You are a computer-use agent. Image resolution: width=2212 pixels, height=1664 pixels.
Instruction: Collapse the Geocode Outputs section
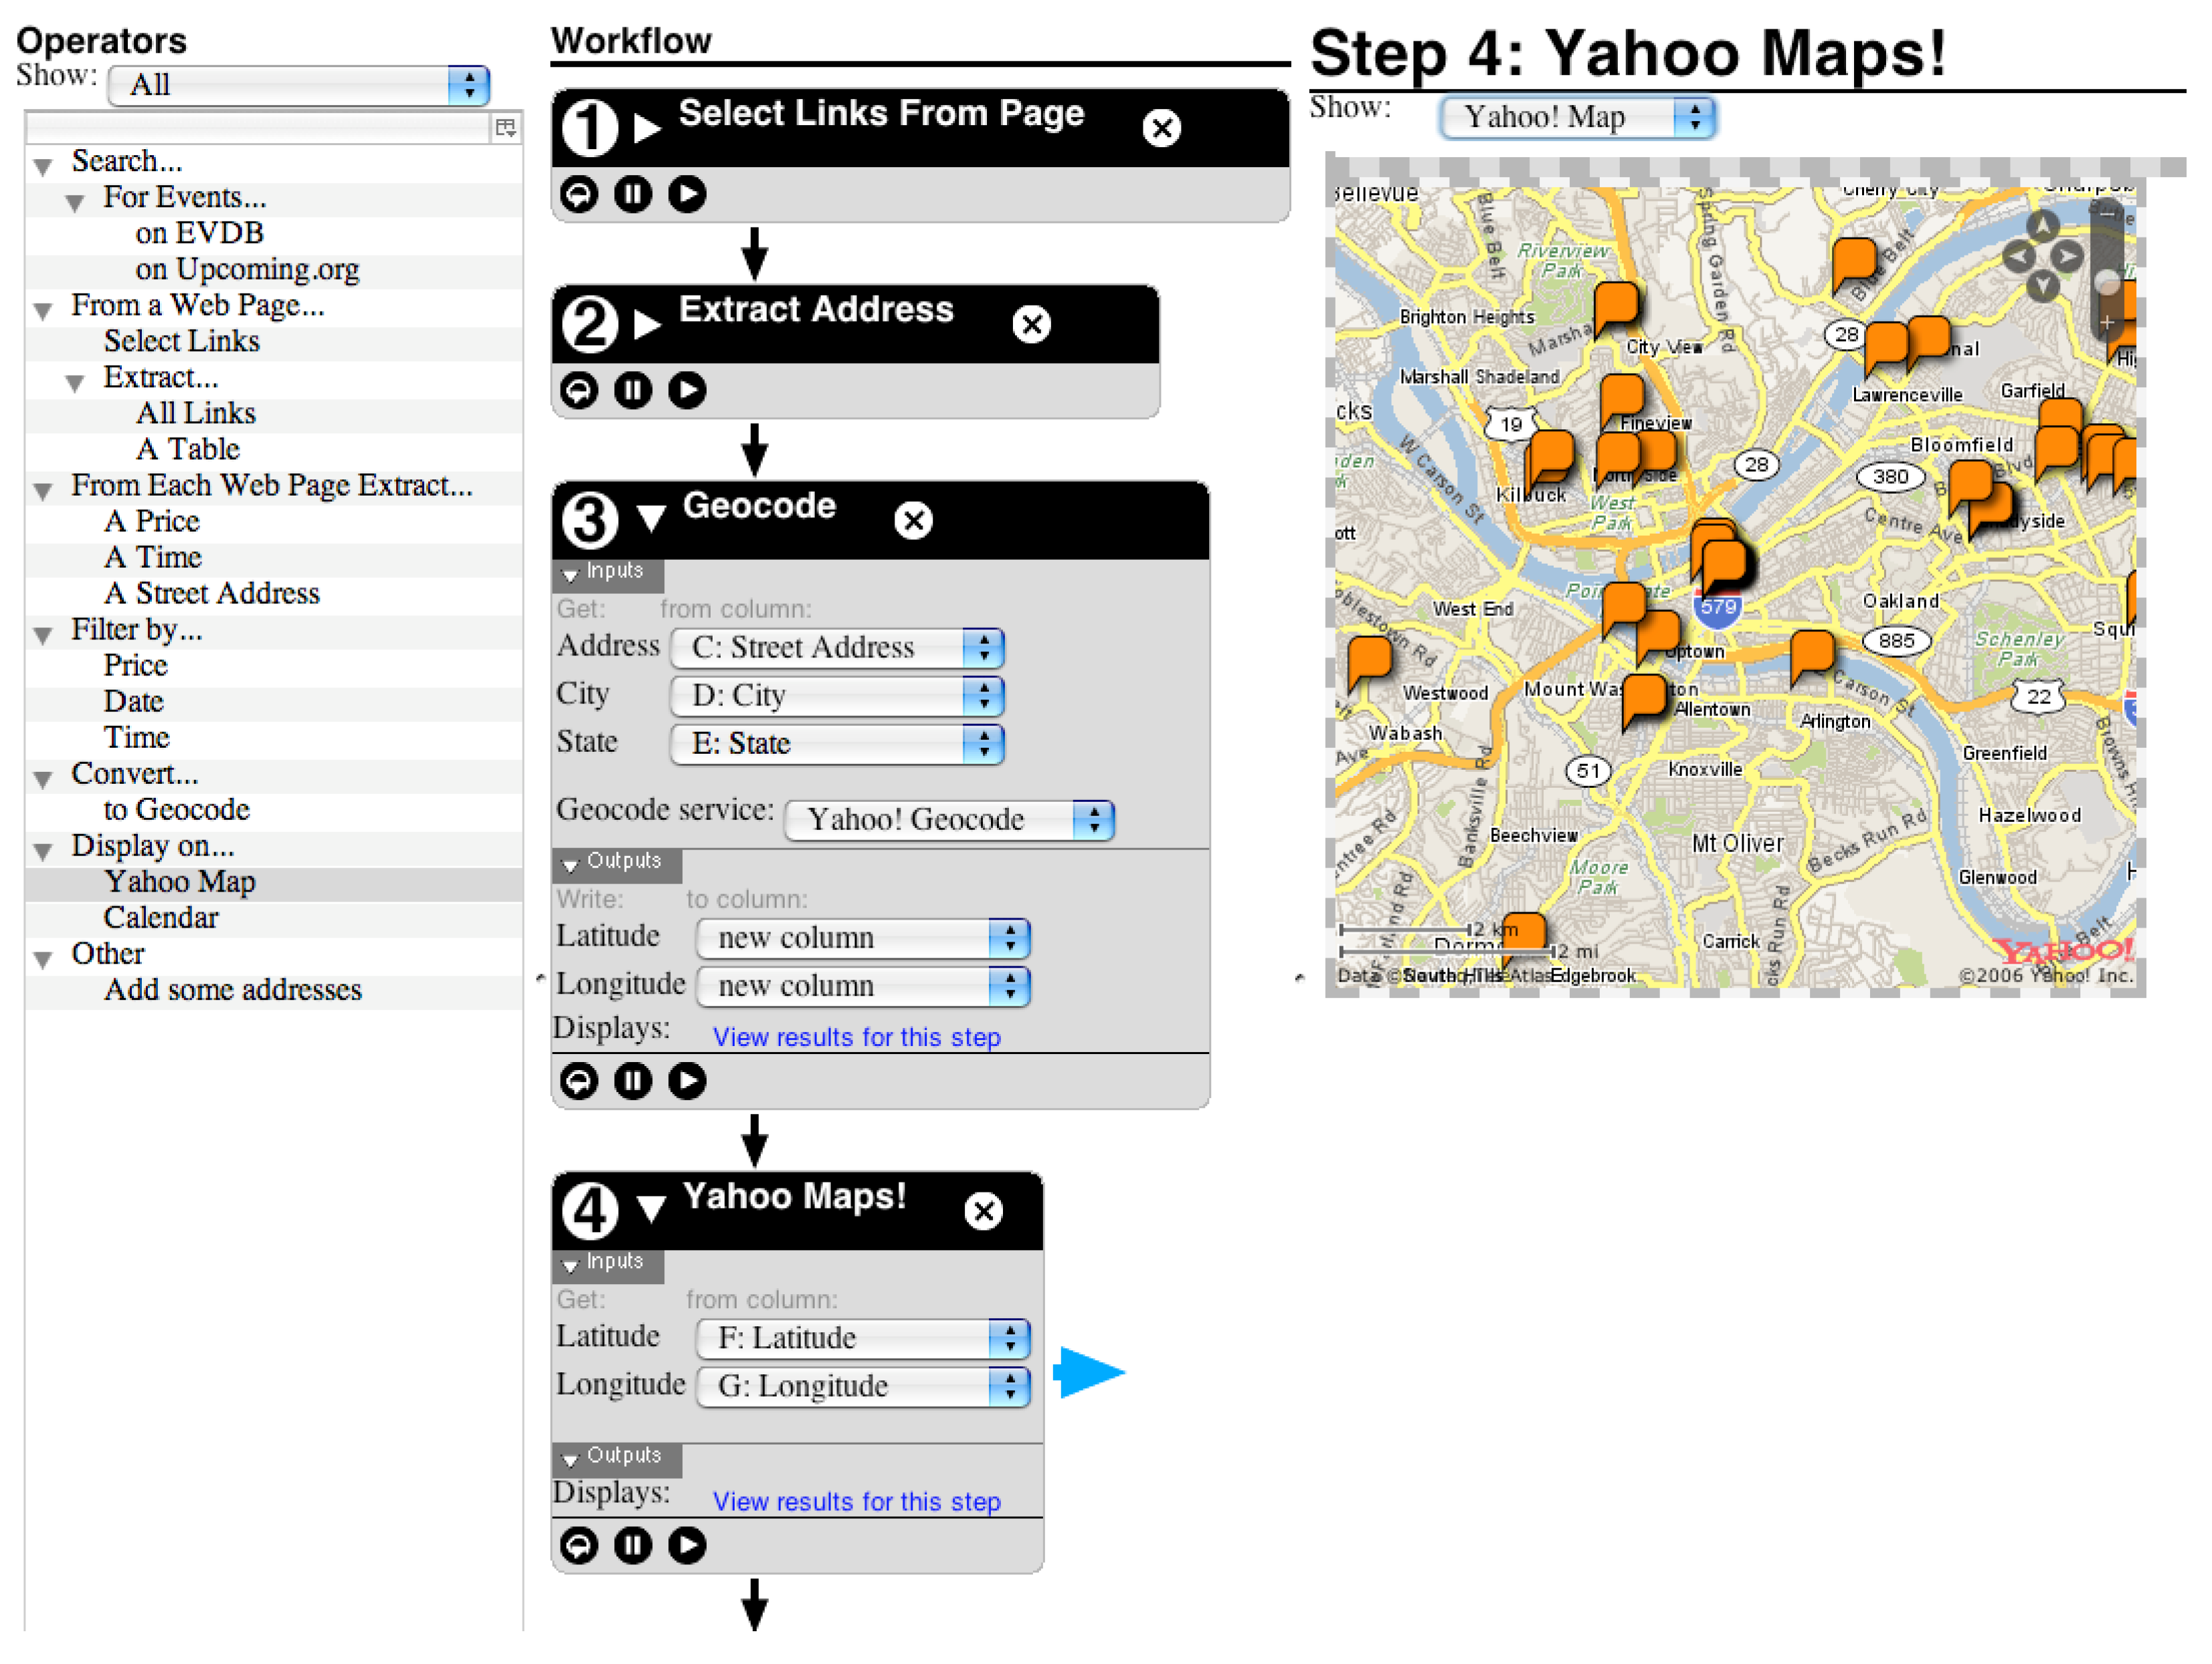pos(571,865)
